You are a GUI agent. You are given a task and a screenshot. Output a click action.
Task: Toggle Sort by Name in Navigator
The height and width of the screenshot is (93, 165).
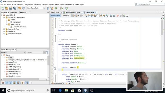27,83
